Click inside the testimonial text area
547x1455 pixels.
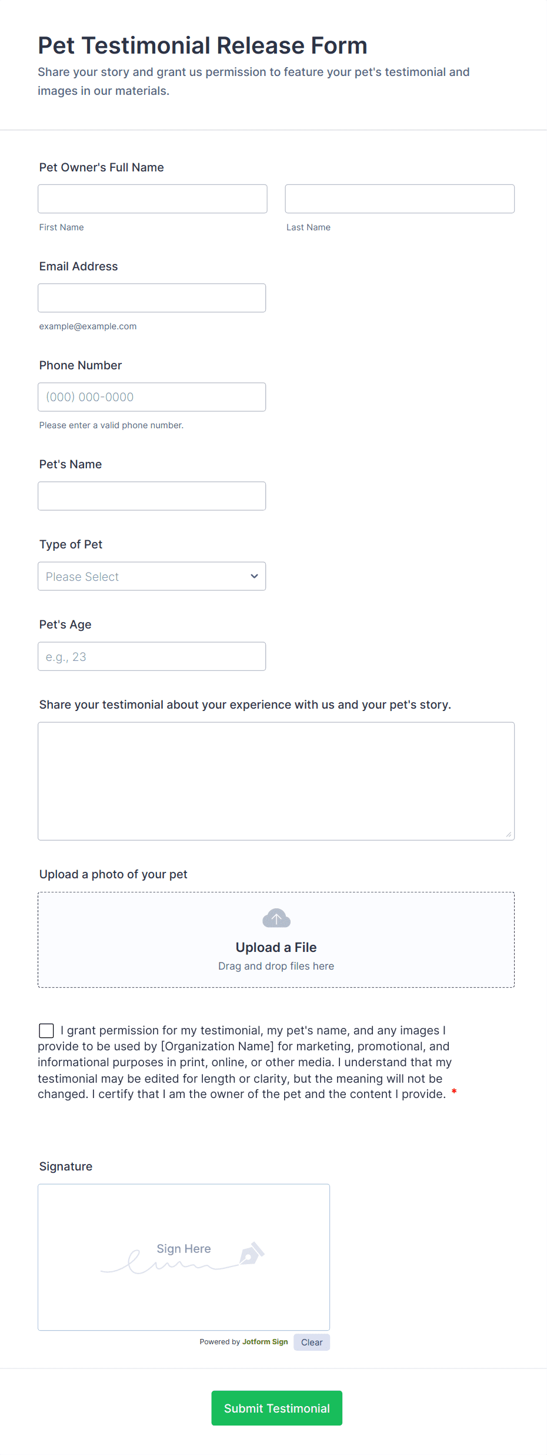[x=276, y=781]
